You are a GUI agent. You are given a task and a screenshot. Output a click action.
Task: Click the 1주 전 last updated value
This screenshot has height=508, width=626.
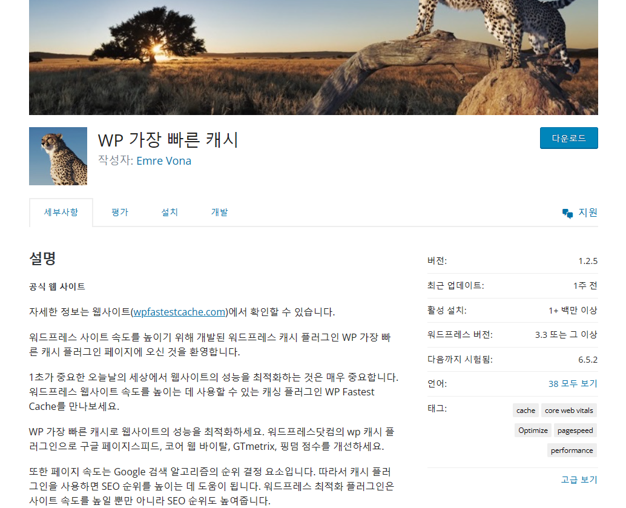(x=585, y=286)
